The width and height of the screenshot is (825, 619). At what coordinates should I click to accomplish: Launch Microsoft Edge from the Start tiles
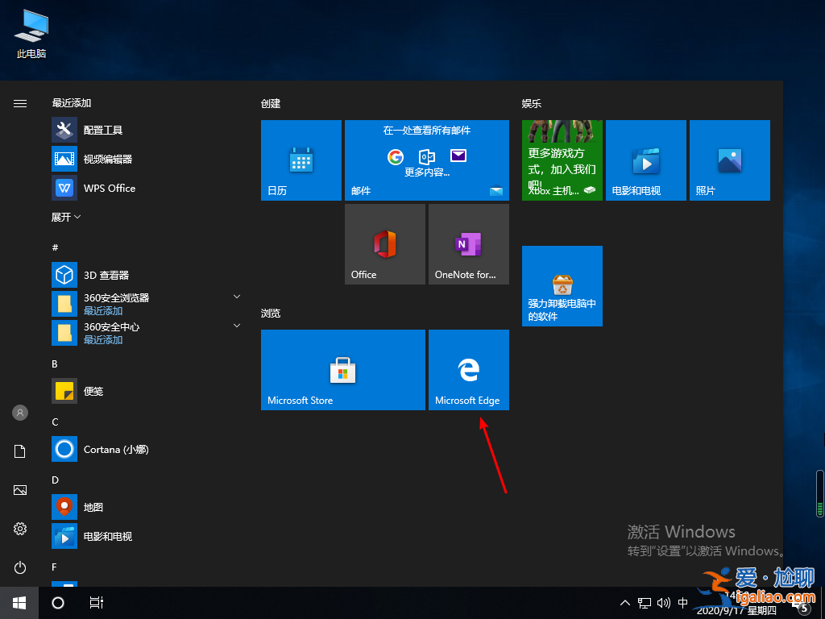click(468, 370)
